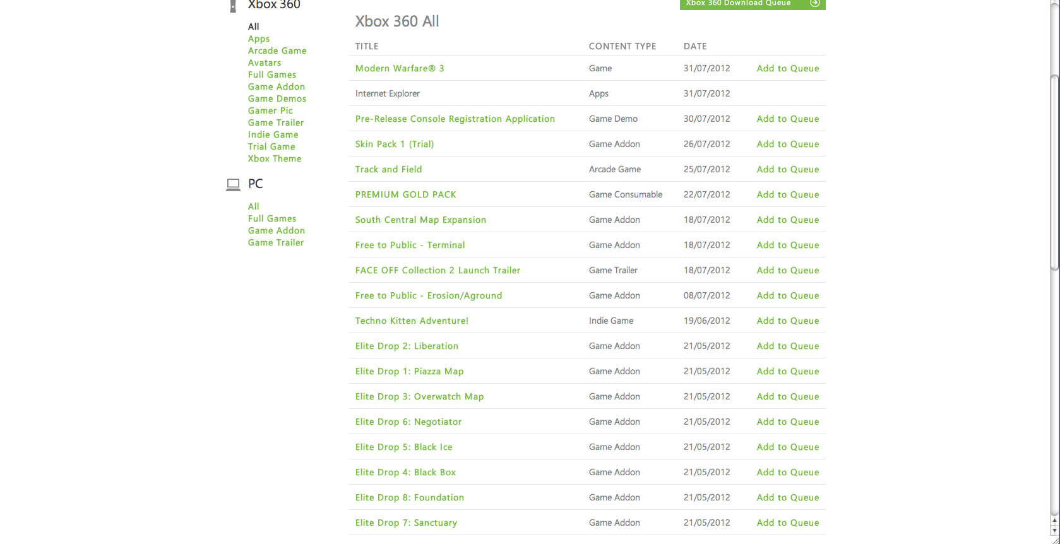Click the scrollbar down arrow

(1054, 531)
